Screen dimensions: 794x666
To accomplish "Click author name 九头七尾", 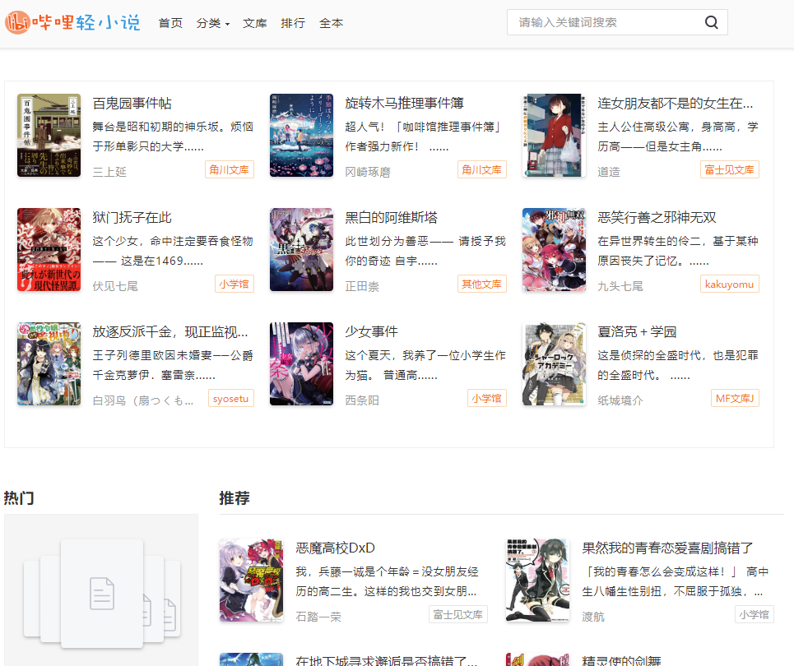I will 620,286.
